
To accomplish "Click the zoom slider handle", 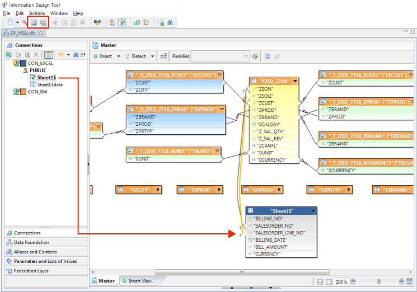I will (379, 281).
